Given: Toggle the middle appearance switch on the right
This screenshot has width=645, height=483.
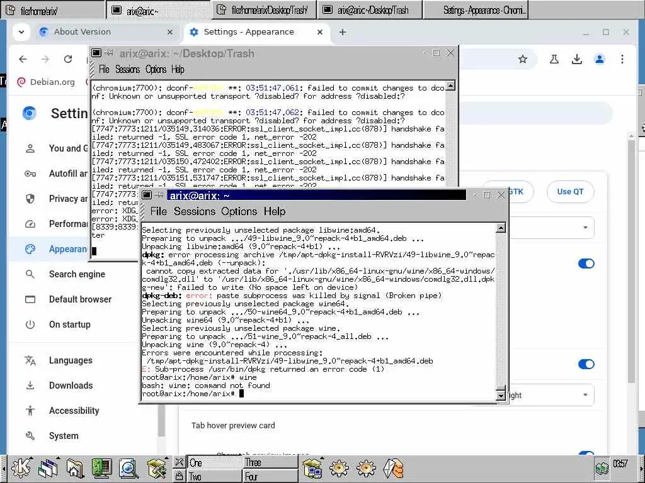Looking at the screenshot, I should point(586,364).
